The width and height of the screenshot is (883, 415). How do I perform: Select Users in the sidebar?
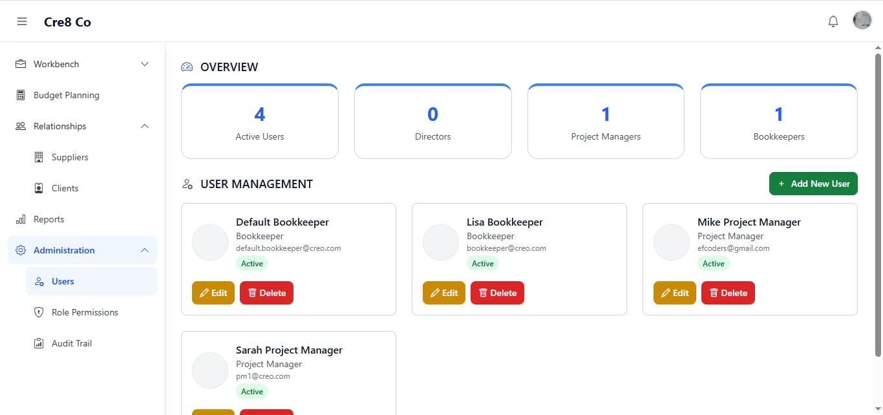pyautogui.click(x=63, y=281)
